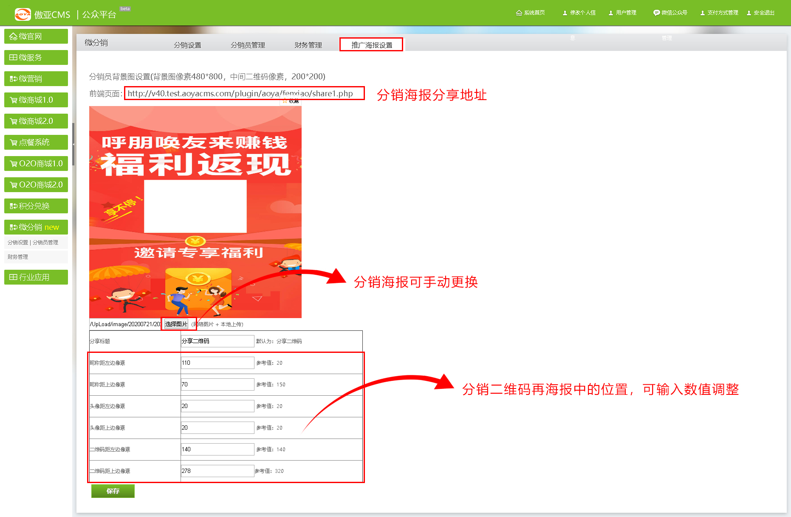Viewport: 791px width, 517px height.
Task: Open 微官网 in the sidebar
Action: 36,36
